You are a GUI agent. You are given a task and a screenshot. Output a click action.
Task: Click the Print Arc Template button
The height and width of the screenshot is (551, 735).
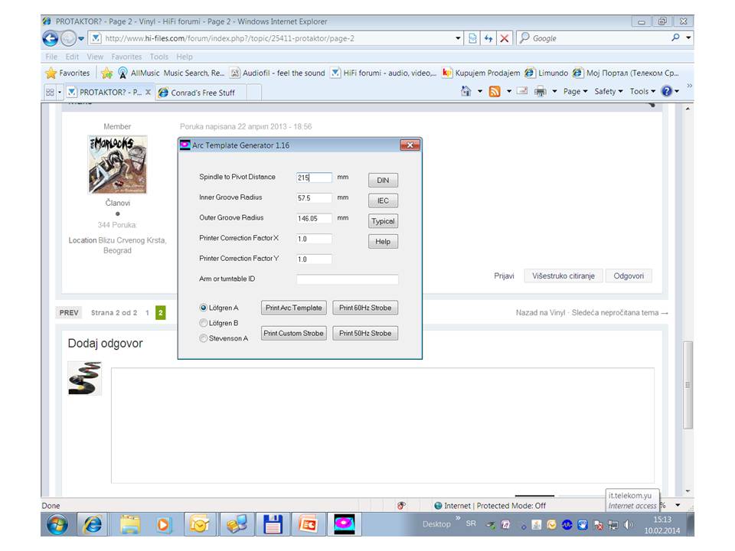click(x=294, y=308)
